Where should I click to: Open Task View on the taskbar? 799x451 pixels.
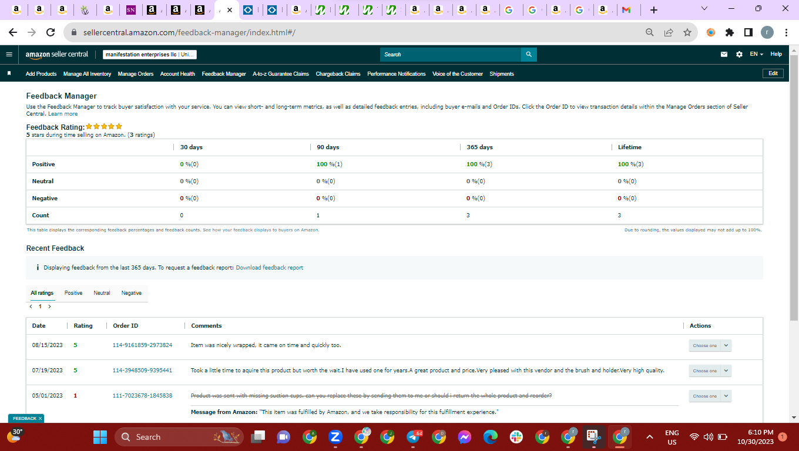pos(257,437)
